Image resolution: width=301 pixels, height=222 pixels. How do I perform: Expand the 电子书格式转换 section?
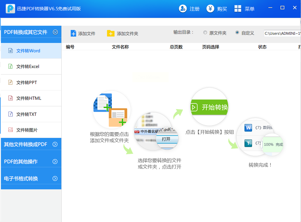(x=55, y=178)
